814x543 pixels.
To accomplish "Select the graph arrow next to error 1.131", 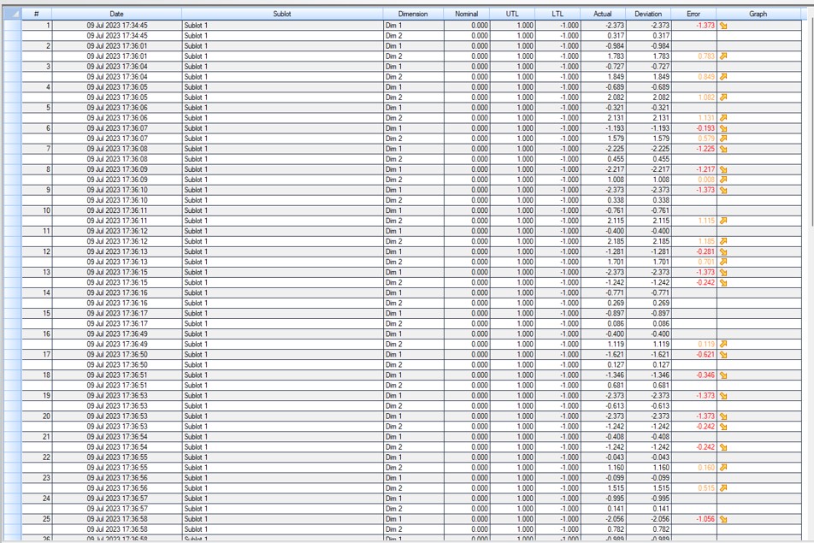I will tap(723, 118).
